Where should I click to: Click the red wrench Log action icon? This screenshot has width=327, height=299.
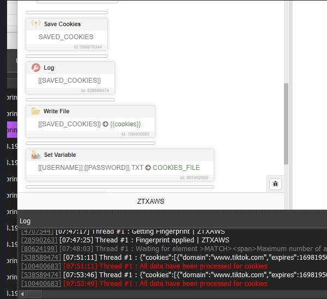tap(36, 68)
